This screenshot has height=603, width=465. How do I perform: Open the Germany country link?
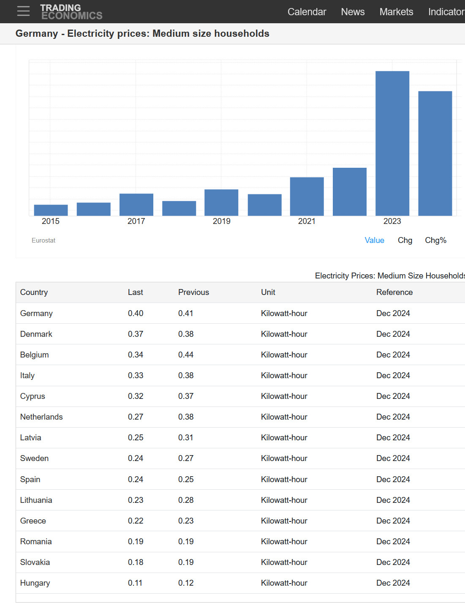[x=36, y=313]
